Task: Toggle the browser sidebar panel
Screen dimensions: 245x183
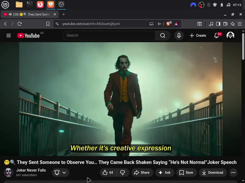Action: coord(218,24)
